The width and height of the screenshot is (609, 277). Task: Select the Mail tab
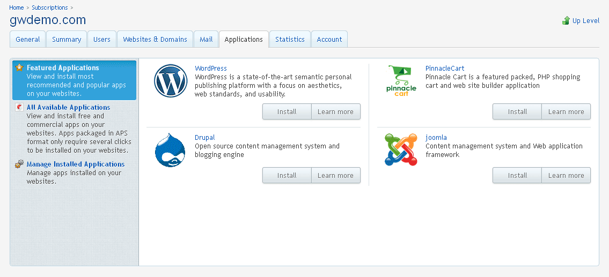(x=206, y=40)
